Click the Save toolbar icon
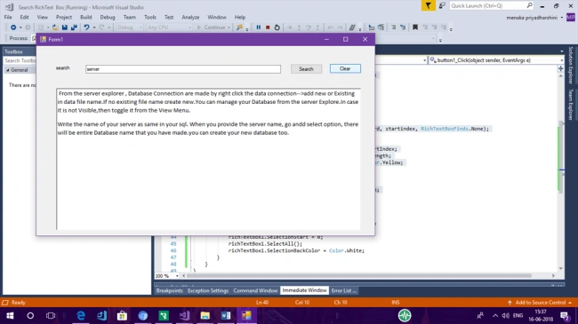 [65, 28]
